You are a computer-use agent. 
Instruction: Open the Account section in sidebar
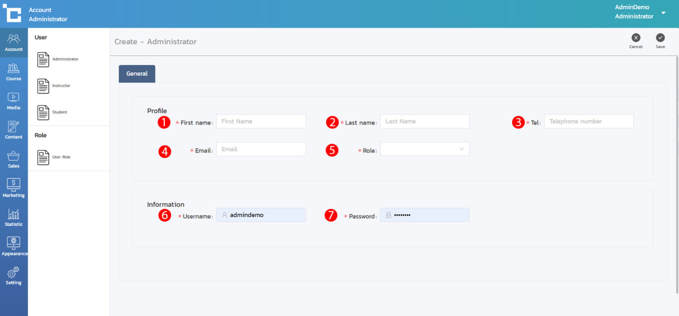pos(14,42)
